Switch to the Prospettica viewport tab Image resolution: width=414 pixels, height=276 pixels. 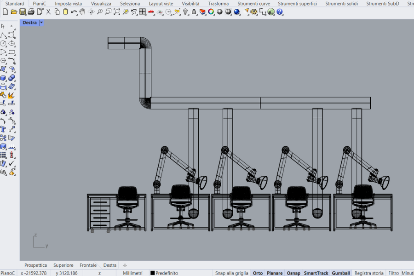pos(35,265)
